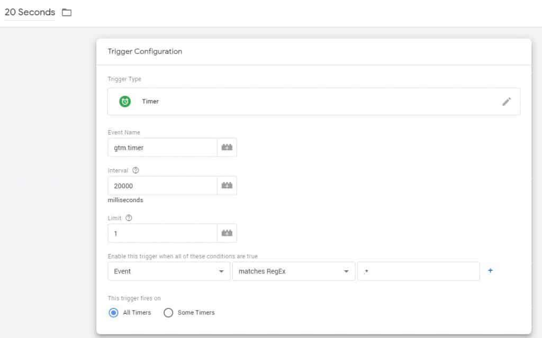Show help for Limit
The height and width of the screenshot is (338, 542).
[129, 218]
